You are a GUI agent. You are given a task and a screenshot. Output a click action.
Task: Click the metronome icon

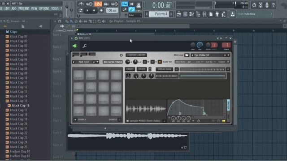pos(81,4)
